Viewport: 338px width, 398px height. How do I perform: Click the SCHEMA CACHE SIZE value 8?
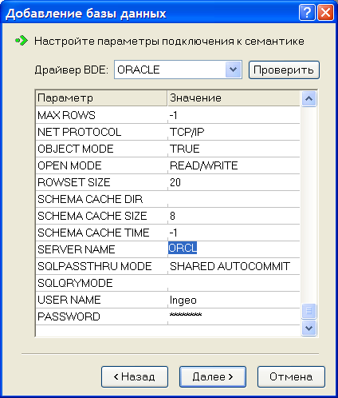(x=234, y=216)
